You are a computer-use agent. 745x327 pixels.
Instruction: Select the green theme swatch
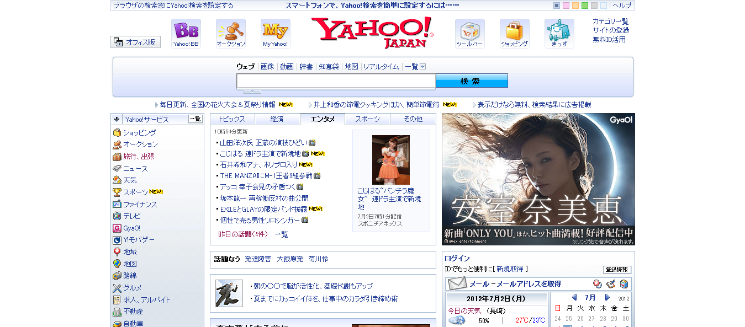tap(585, 6)
